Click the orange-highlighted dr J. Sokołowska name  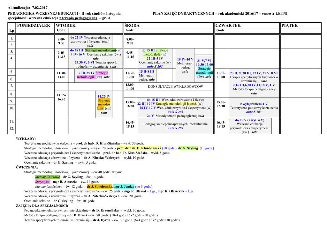pos(100,187)
